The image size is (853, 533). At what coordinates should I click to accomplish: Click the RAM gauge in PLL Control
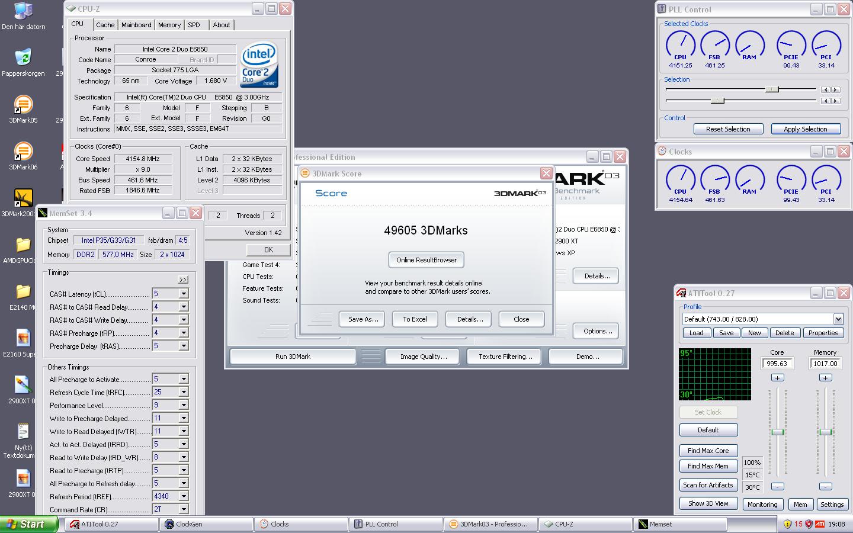(750, 46)
